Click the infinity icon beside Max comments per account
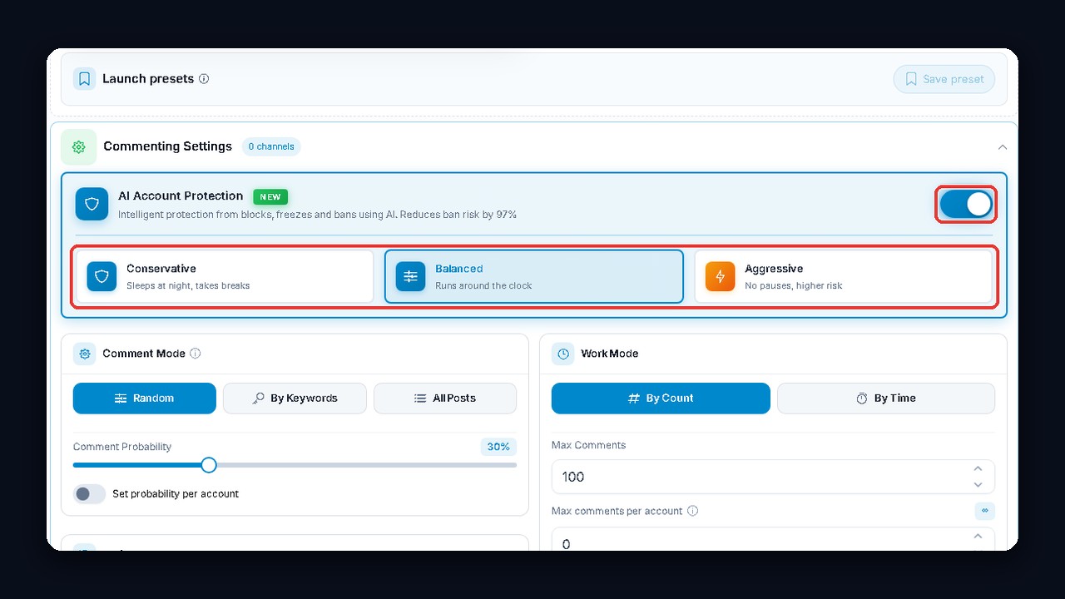The image size is (1065, 599). pos(985,511)
